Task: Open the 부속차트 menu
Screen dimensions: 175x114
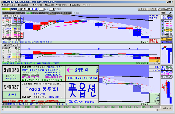Action: click(x=38, y=5)
